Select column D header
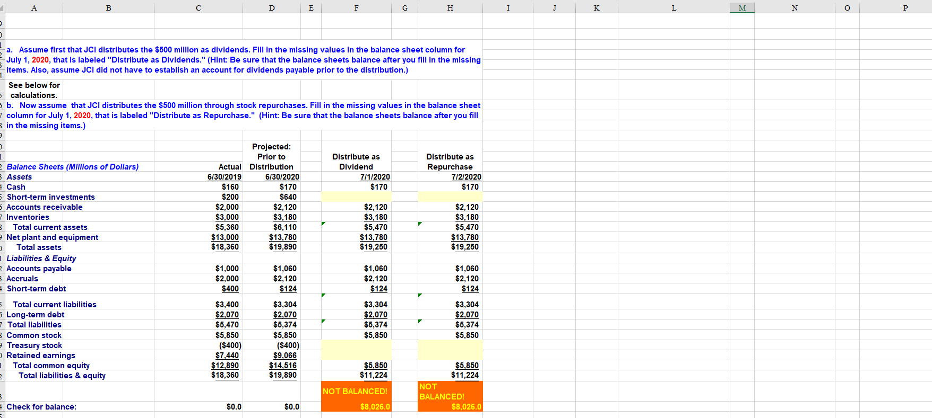 coord(272,7)
